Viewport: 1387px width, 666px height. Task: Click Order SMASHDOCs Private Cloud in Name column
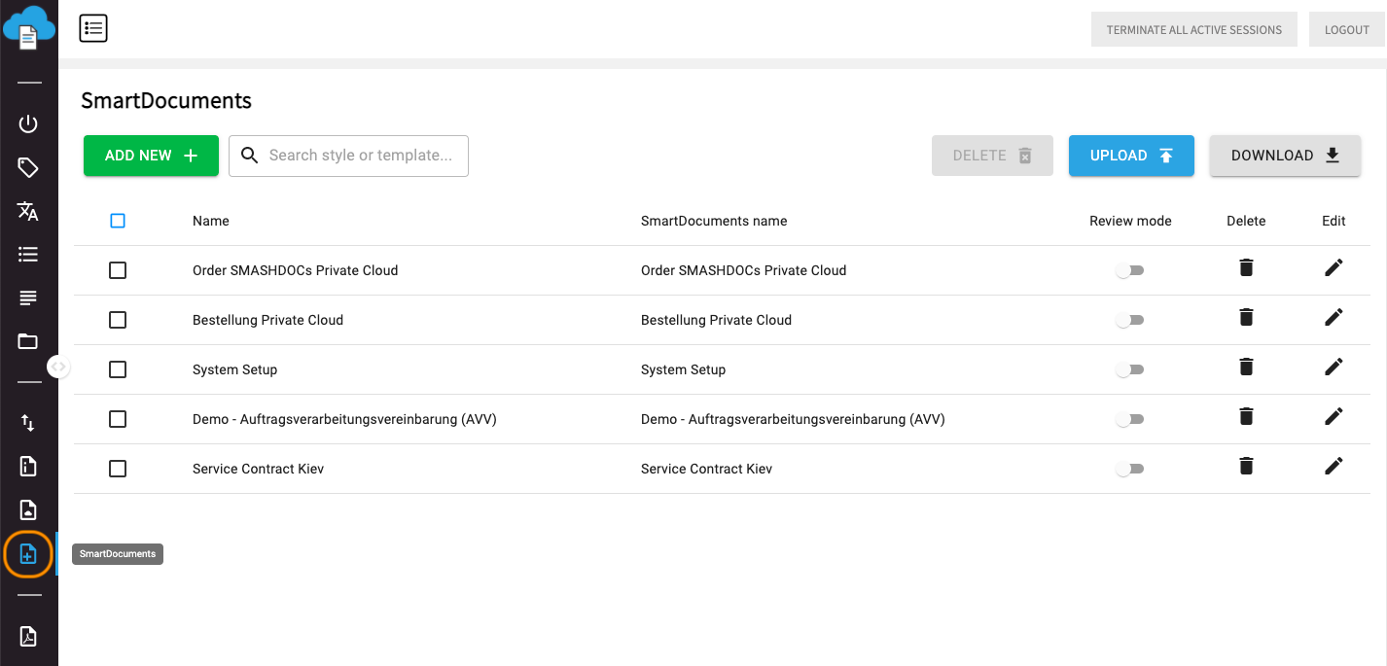coord(296,270)
